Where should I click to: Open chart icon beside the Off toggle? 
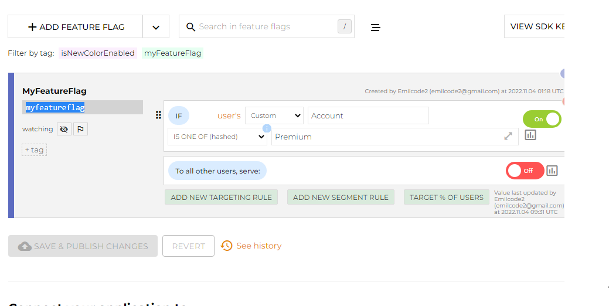pos(552,171)
